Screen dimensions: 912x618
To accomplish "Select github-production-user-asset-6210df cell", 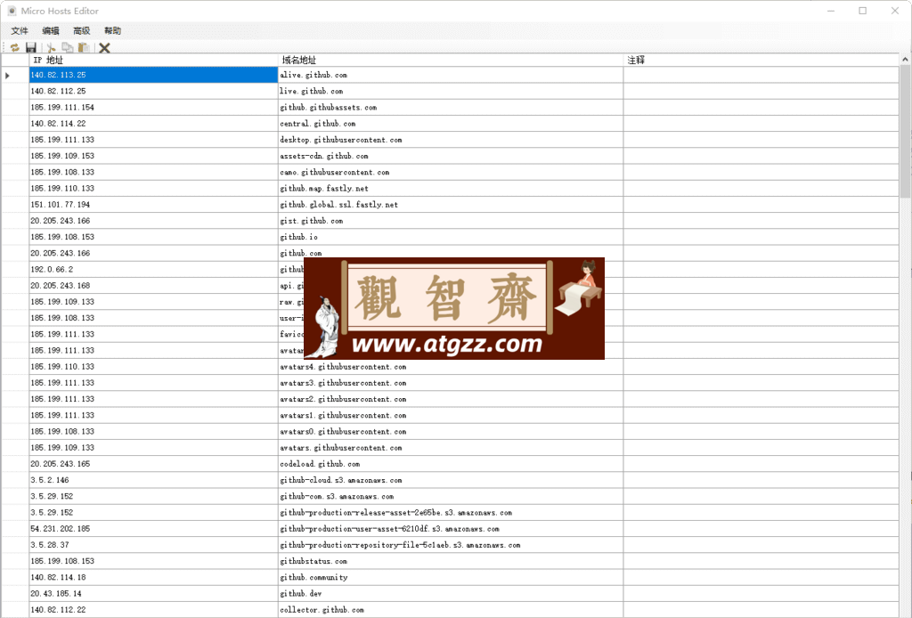I will [451, 529].
